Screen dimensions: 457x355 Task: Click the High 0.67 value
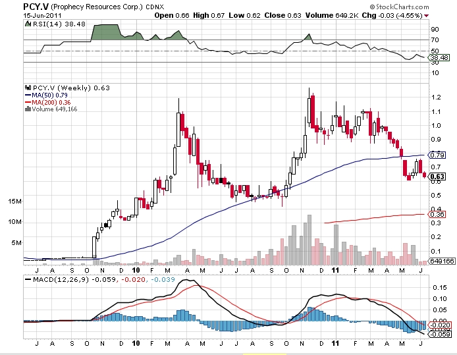pyautogui.click(x=209, y=15)
